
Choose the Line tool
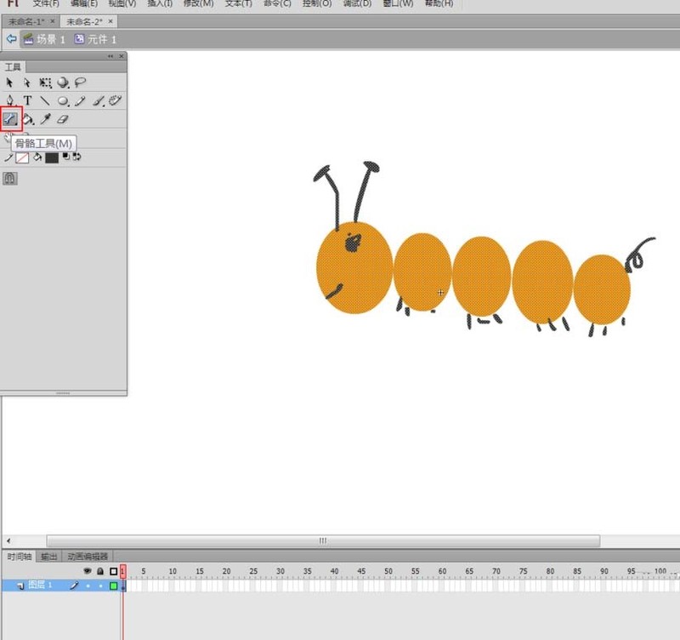(45, 100)
